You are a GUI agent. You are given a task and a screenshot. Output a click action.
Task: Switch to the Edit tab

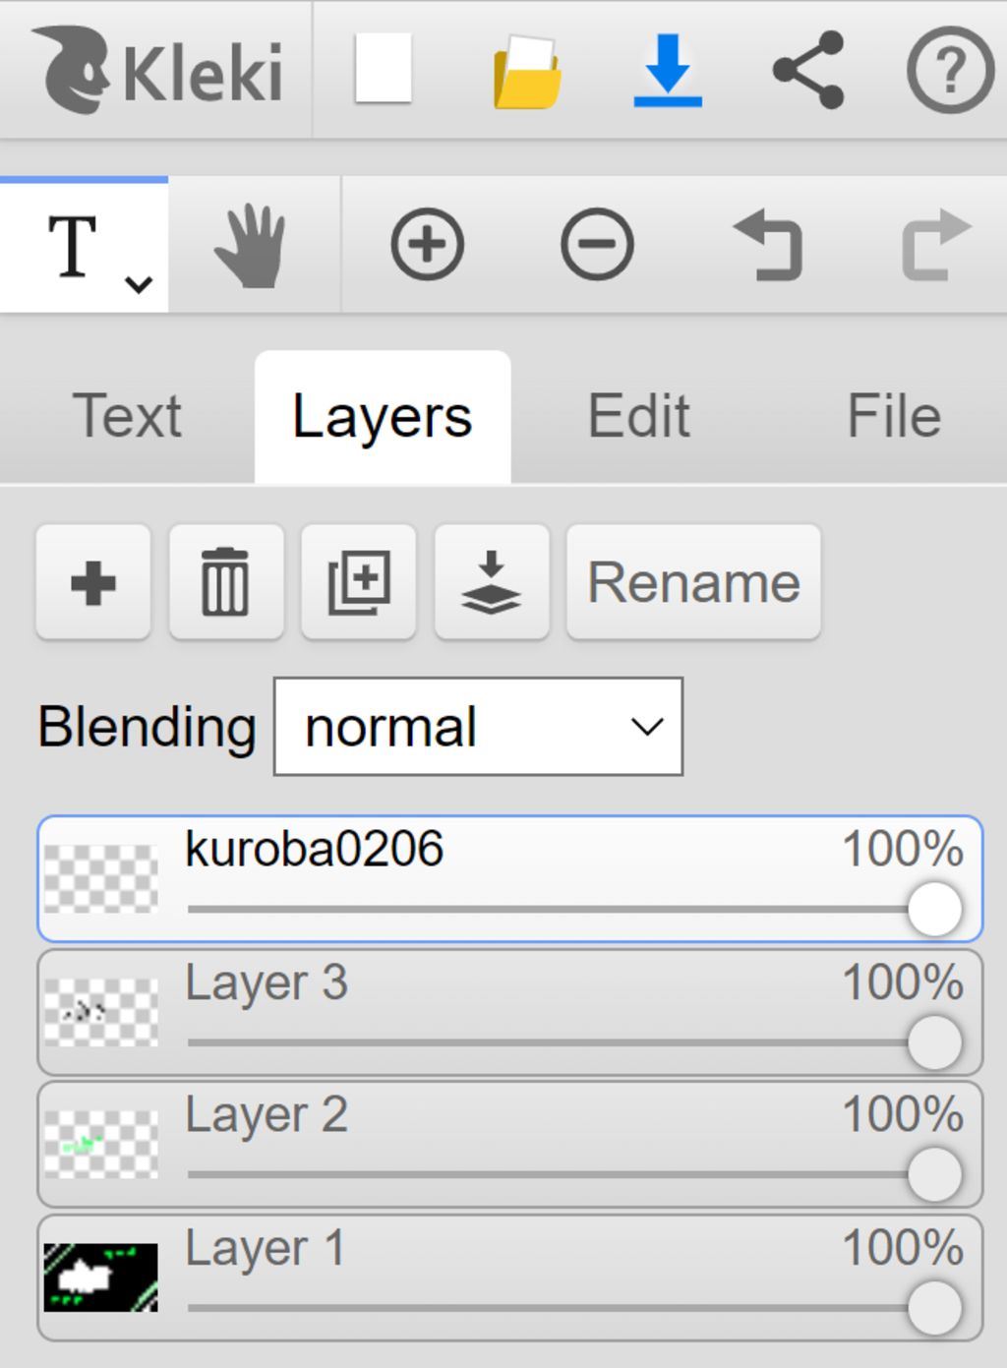(638, 416)
